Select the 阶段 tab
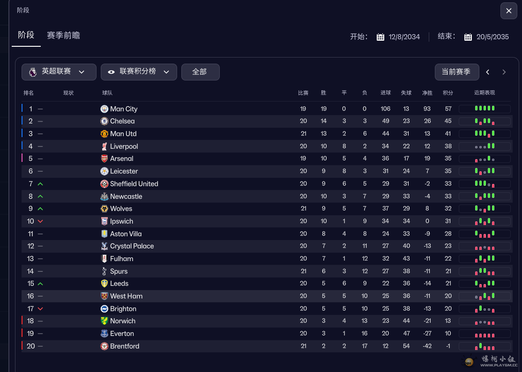This screenshot has width=522, height=372. click(x=26, y=35)
